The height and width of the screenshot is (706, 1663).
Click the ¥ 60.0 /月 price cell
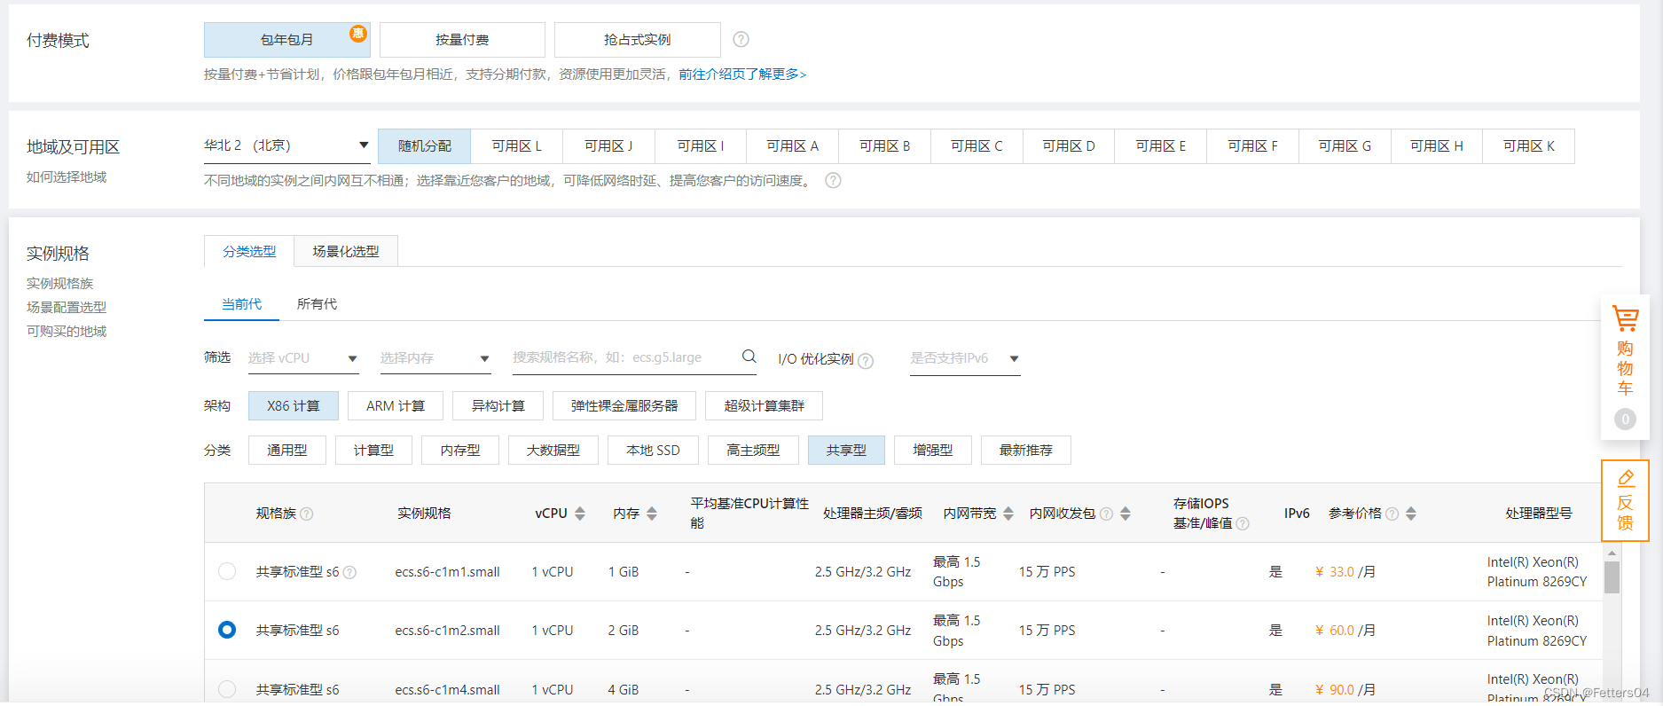pos(1345,631)
